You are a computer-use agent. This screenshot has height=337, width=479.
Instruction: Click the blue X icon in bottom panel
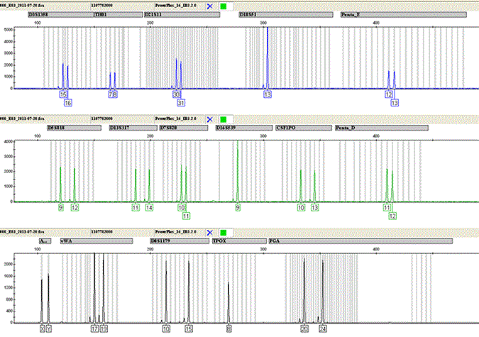pyautogui.click(x=209, y=232)
